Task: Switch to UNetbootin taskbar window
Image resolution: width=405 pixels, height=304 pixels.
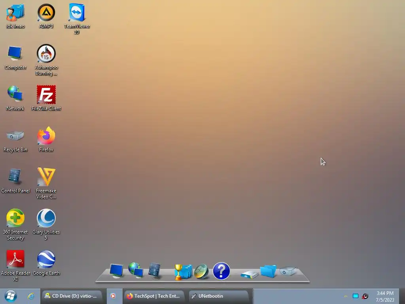Action: (x=218, y=296)
